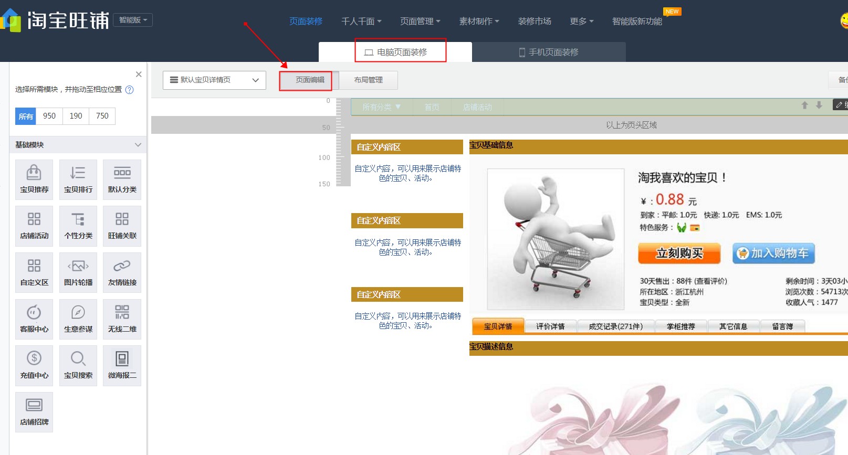Open the 评价详情 tab

[x=550, y=326]
